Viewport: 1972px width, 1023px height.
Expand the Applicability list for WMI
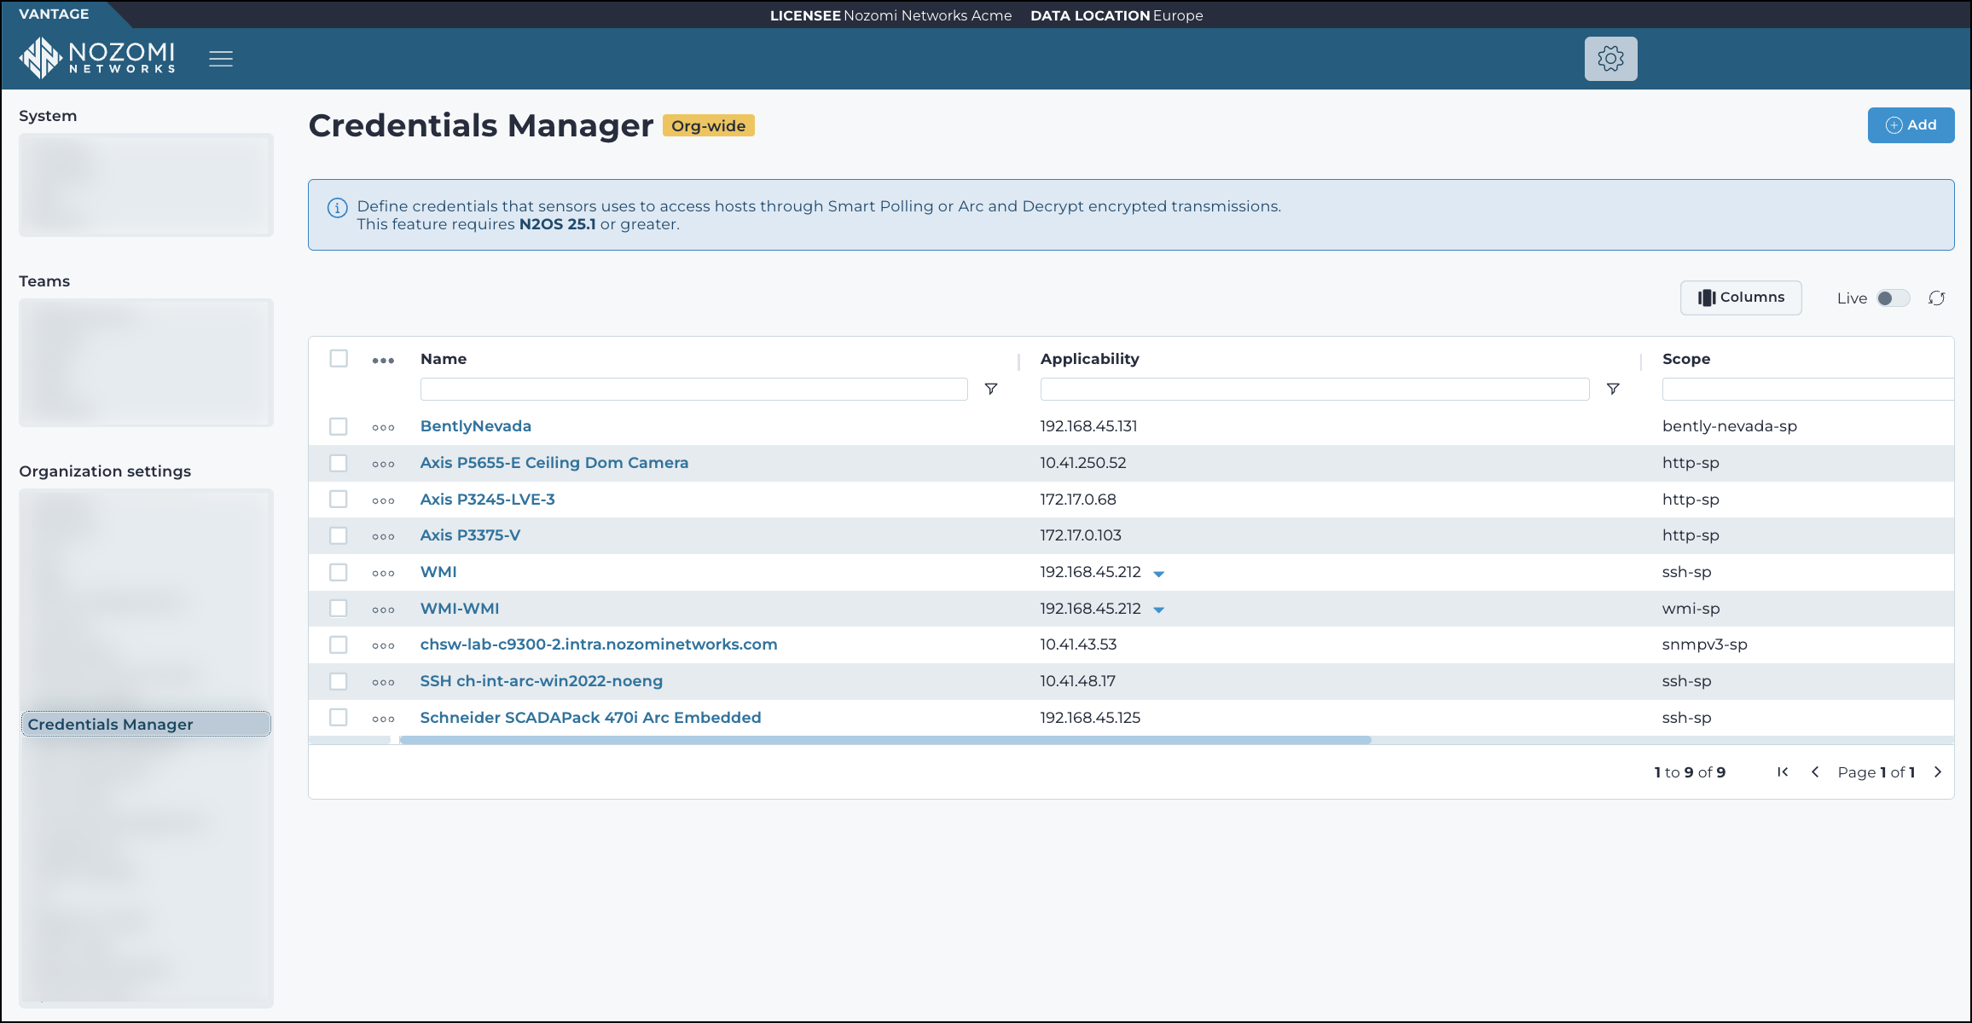1159,573
